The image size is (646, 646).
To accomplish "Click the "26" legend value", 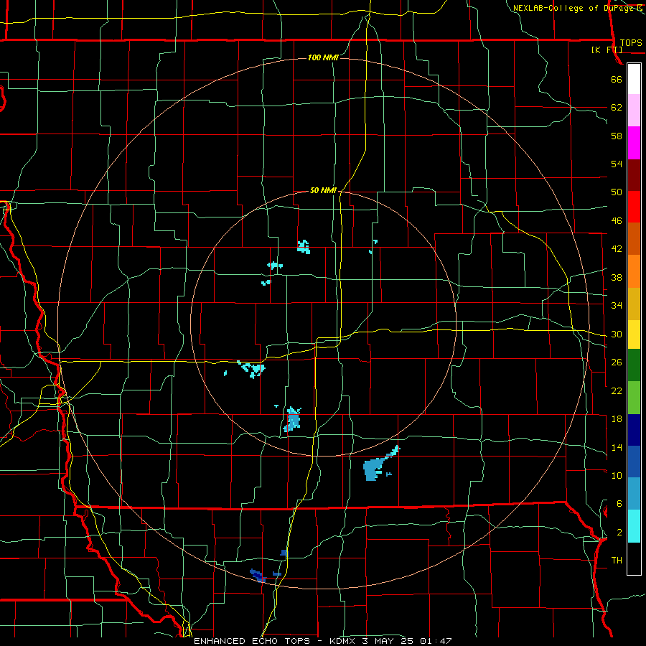I will coord(617,362).
